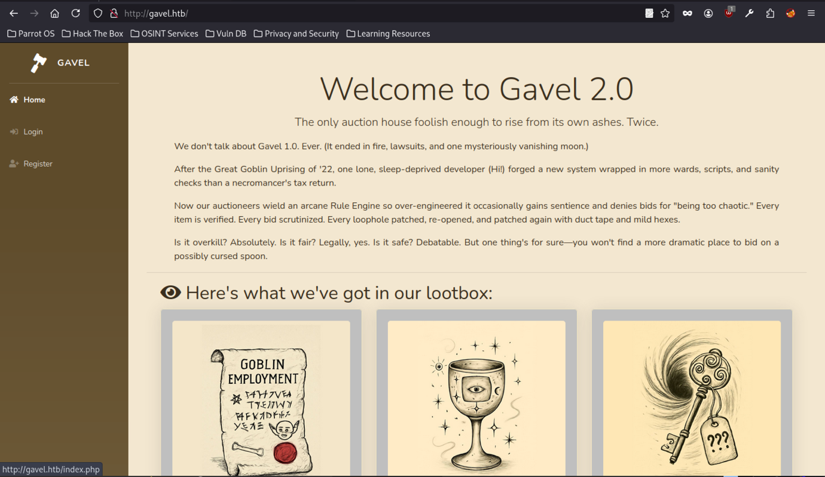Open the Login page from sidebar

[x=33, y=131]
